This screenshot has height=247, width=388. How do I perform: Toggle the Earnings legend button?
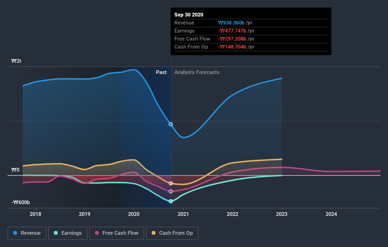[x=68, y=233]
